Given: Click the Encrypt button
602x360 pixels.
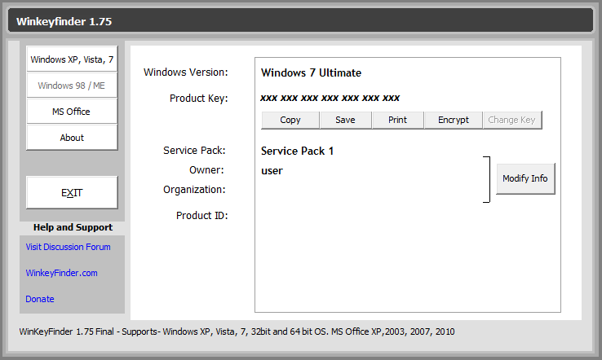Looking at the screenshot, I should 454,120.
